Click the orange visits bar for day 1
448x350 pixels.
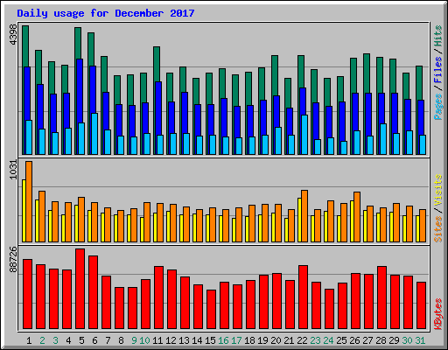click(29, 201)
